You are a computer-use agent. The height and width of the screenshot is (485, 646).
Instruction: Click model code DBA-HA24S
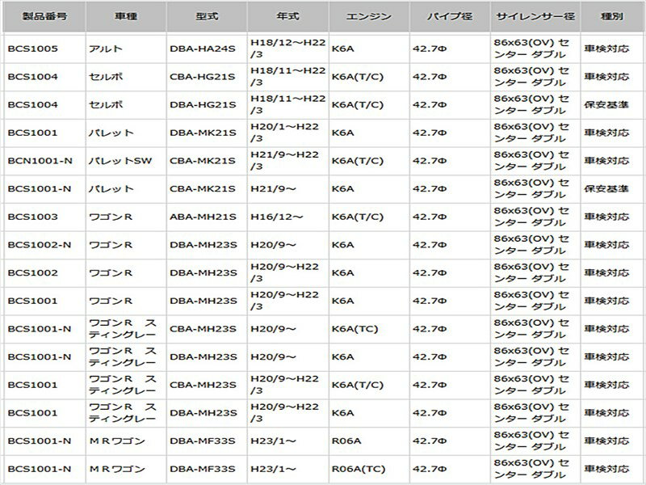[x=203, y=48]
